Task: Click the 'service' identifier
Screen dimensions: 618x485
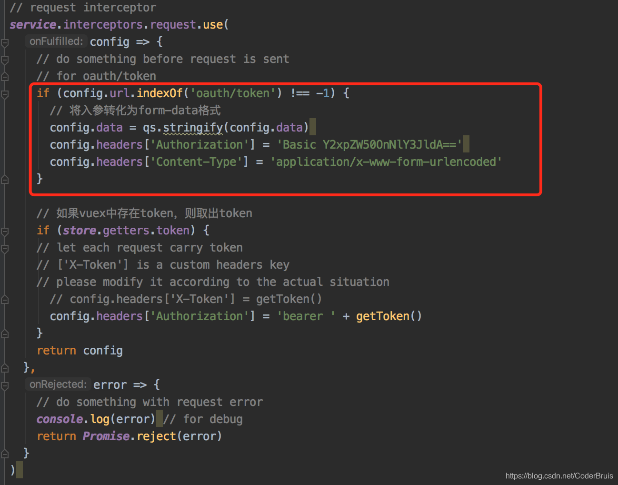Action: 33,24
